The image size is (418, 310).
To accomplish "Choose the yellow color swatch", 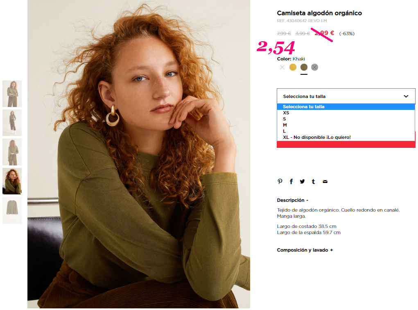I will click(293, 67).
